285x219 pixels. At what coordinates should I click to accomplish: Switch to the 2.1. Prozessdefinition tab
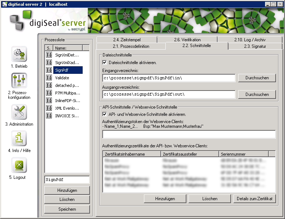(131, 46)
